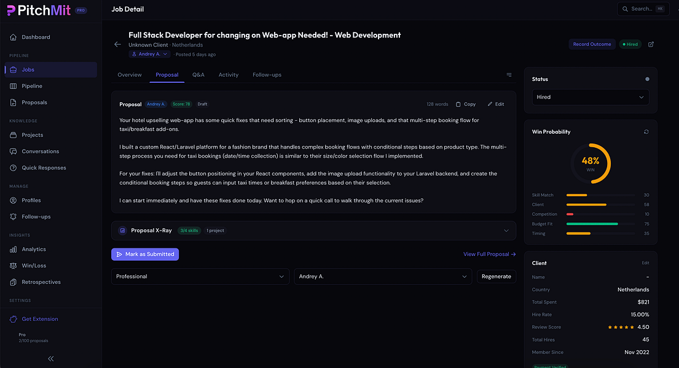Refresh the Win Probability
Screen dimensions: 679x368
[x=646, y=132]
